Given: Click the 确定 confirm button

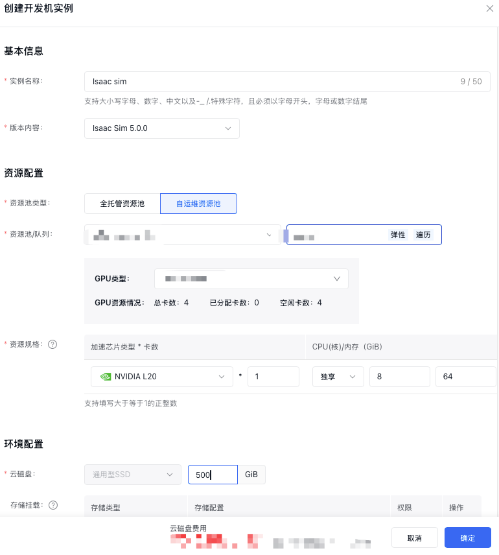Looking at the screenshot, I should [467, 538].
